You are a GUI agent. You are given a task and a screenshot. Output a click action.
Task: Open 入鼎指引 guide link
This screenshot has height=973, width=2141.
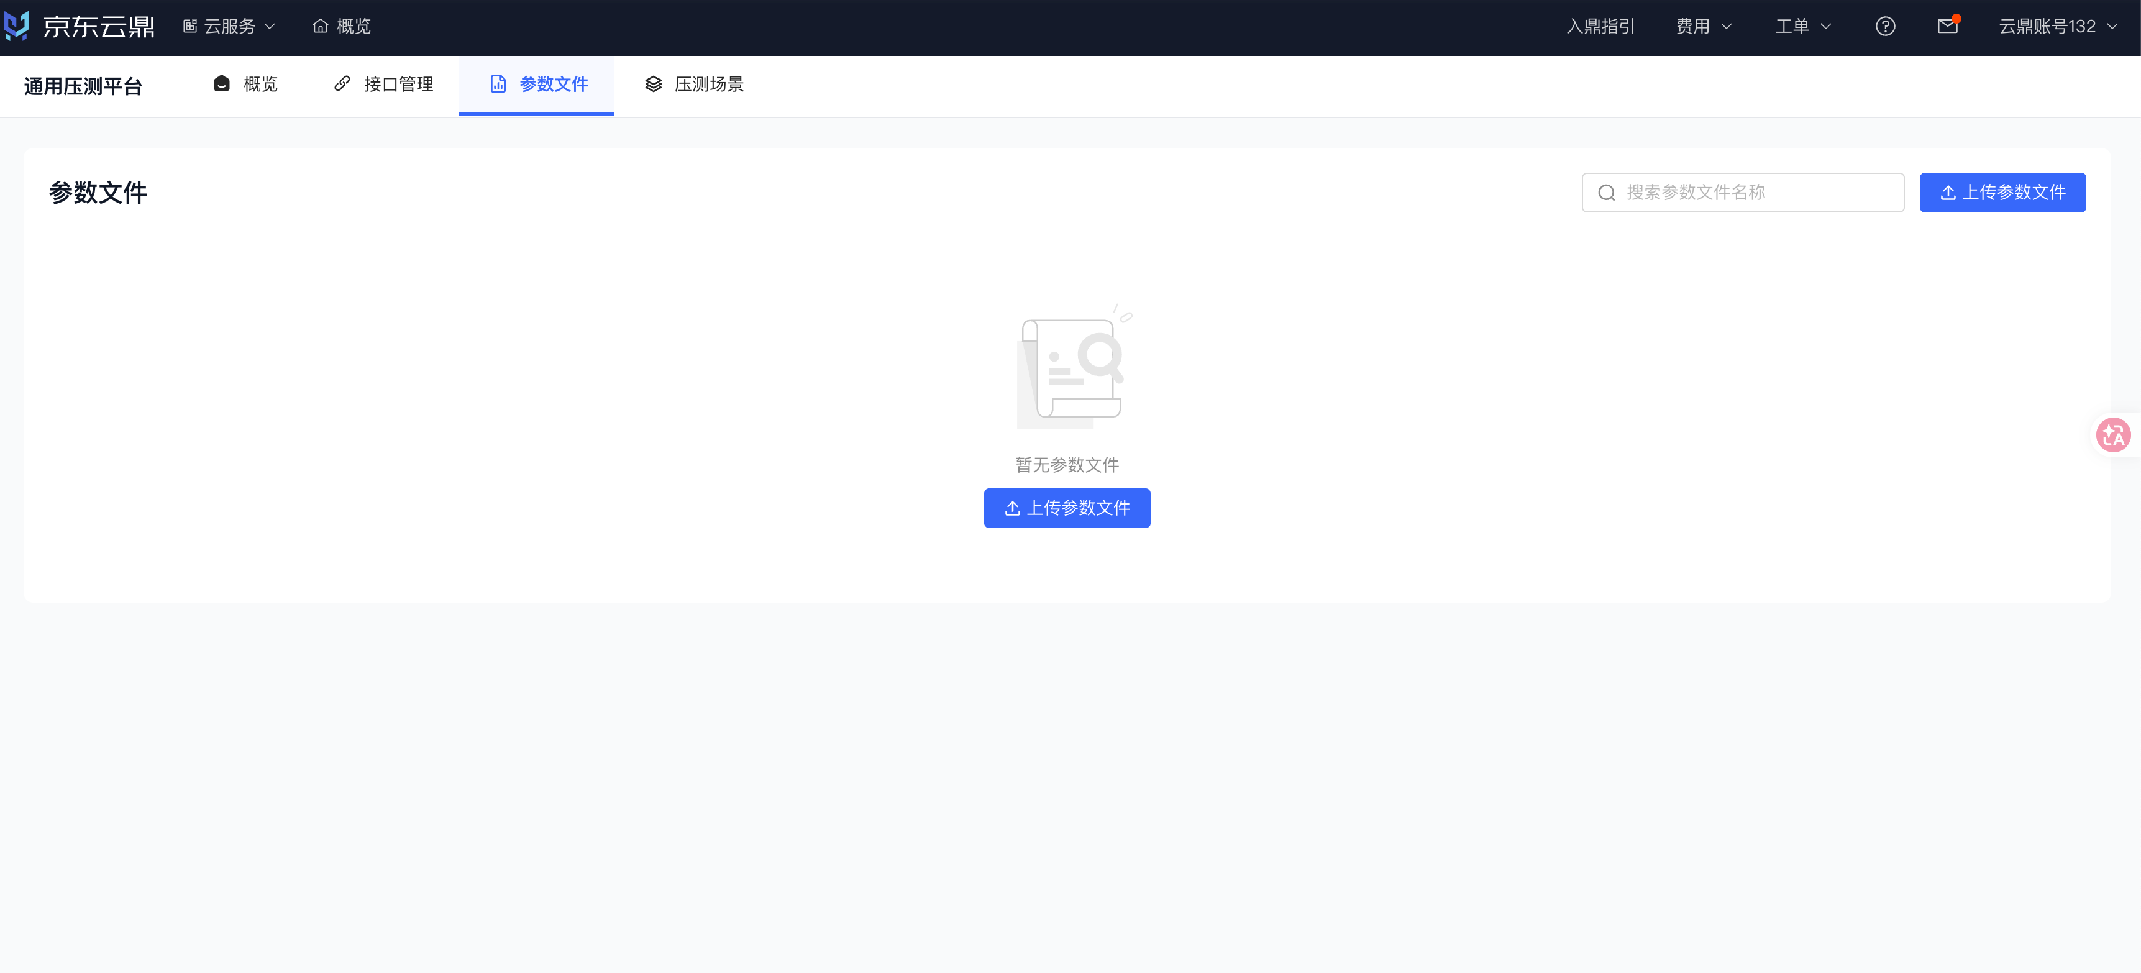click(x=1600, y=27)
